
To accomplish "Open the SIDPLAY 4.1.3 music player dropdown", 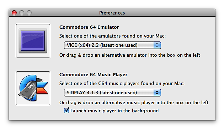I will pyautogui.click(x=112, y=93).
